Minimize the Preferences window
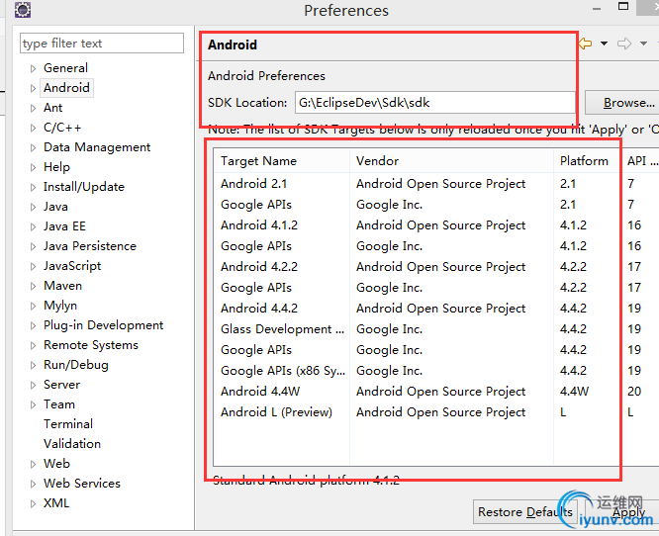 597,9
